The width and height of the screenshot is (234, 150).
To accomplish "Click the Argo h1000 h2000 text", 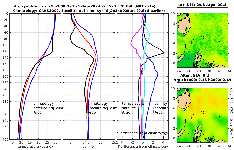I will click(202, 80).
